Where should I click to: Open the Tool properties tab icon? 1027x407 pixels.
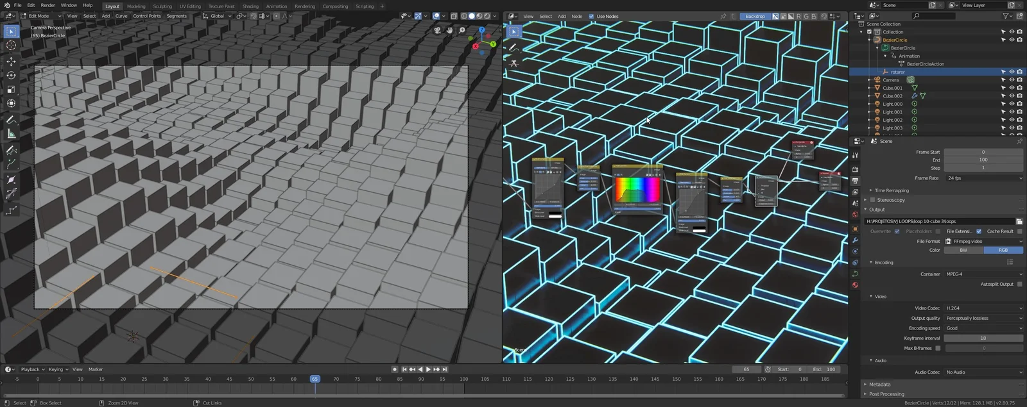[x=855, y=155]
